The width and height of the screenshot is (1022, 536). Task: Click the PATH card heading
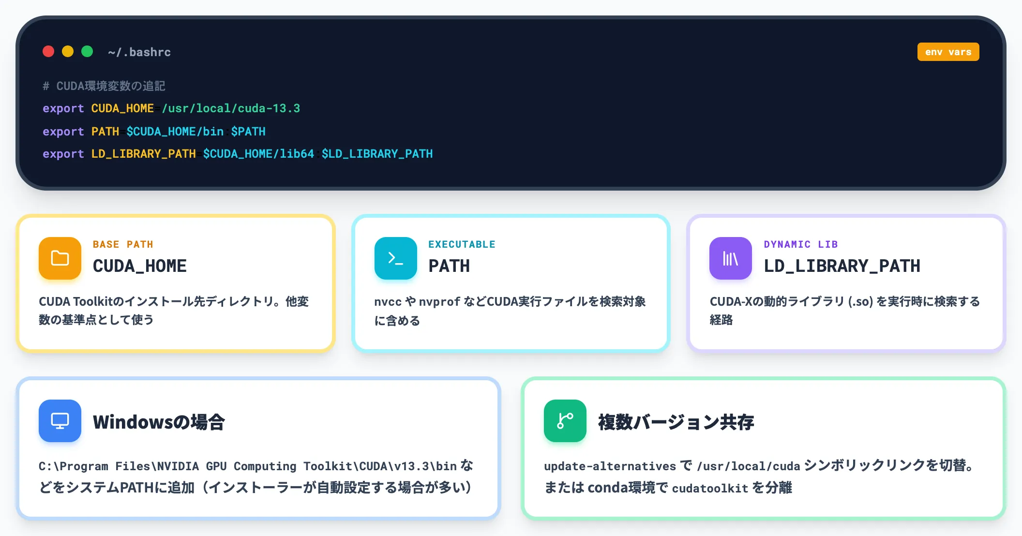point(449,266)
